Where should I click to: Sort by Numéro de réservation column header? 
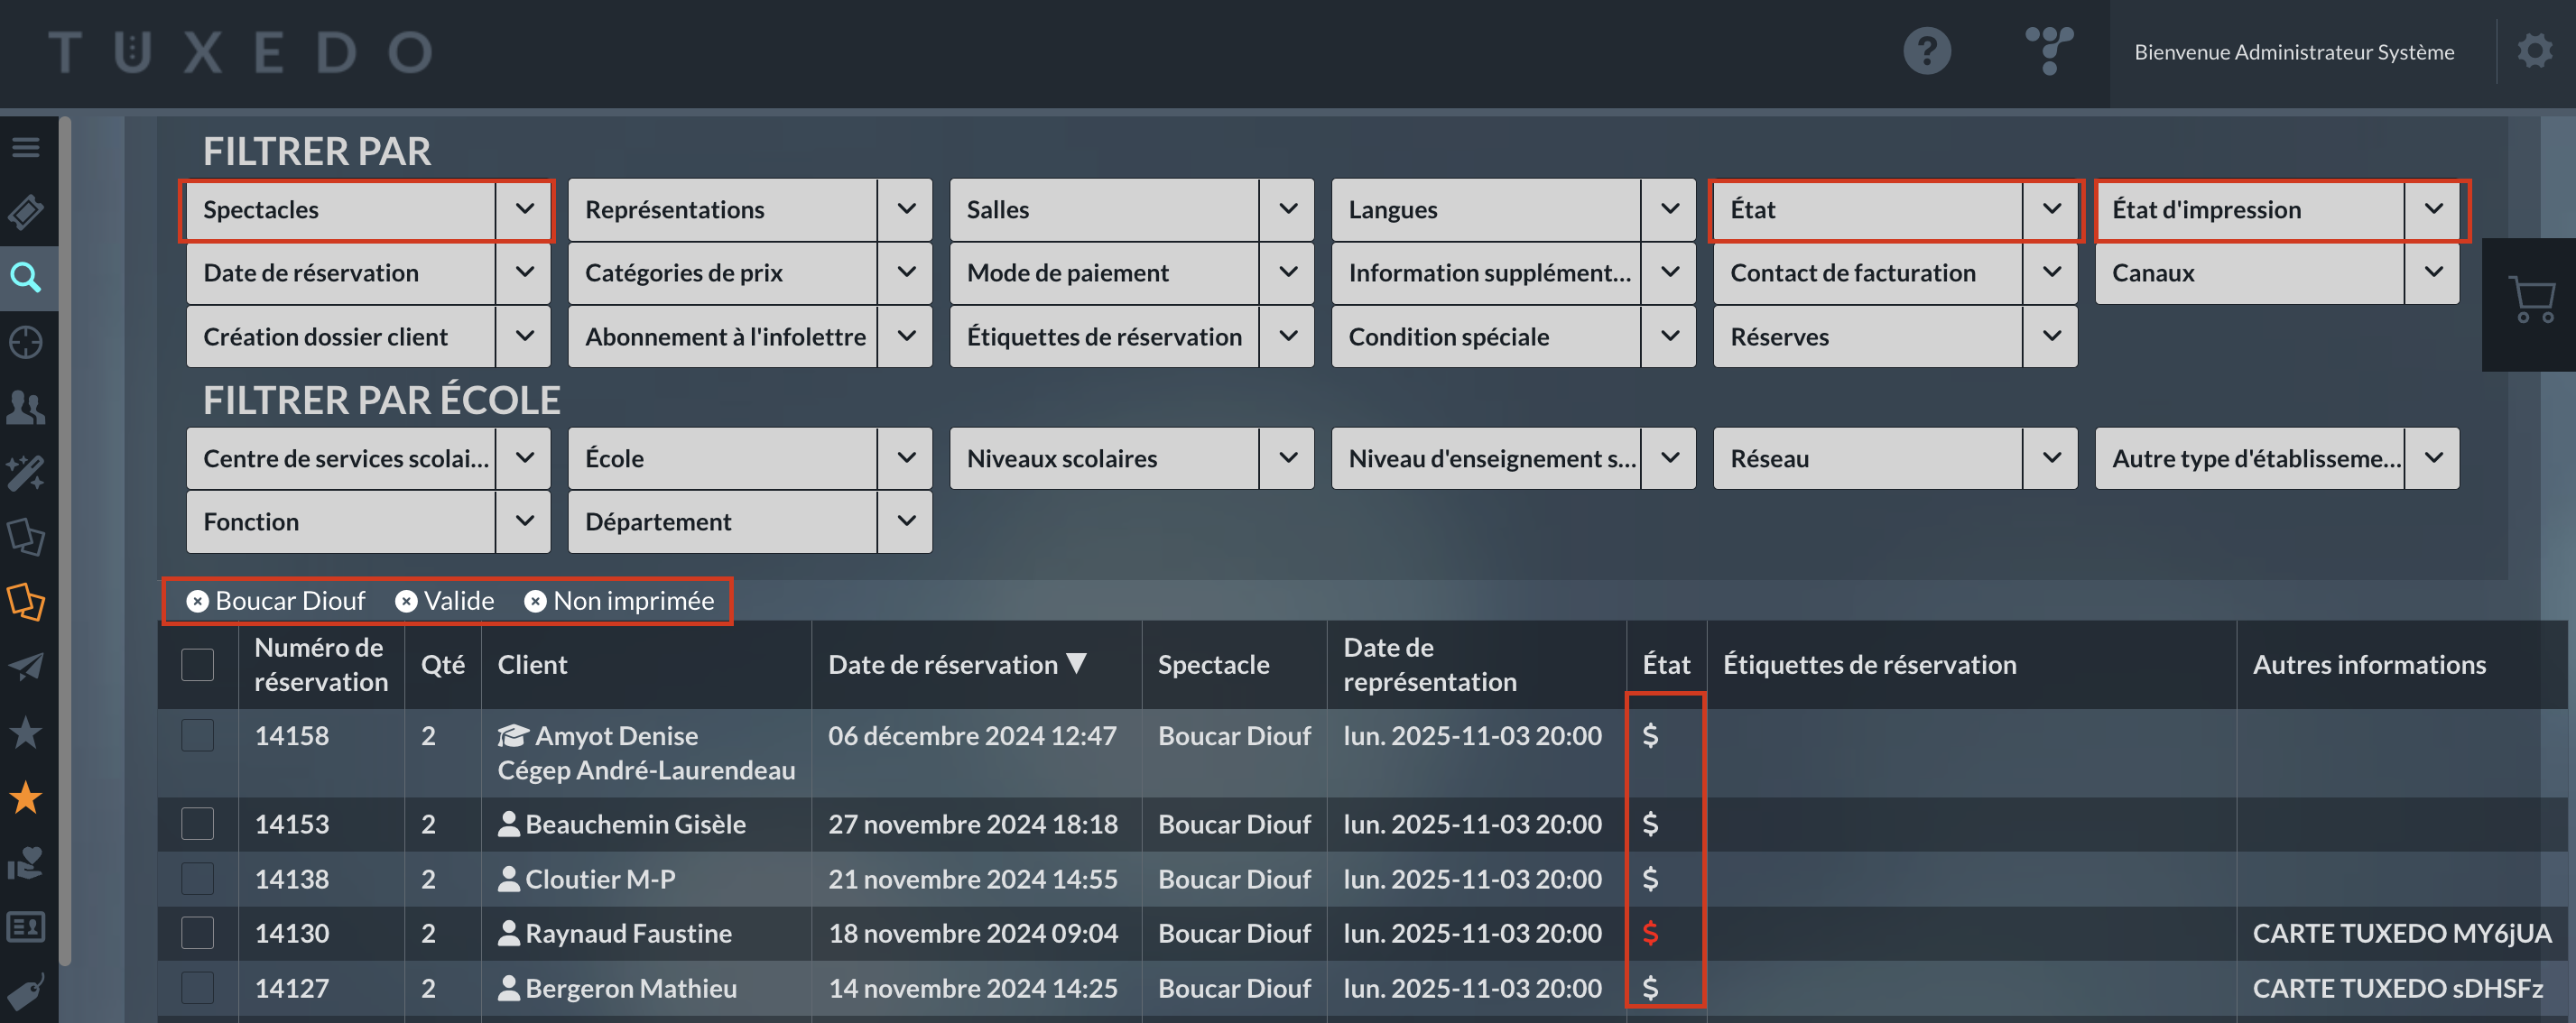point(321,666)
